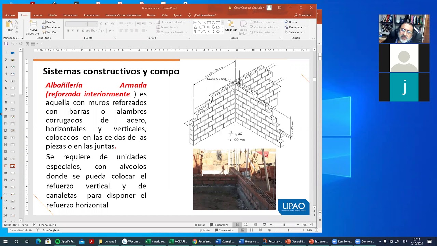This screenshot has width=437, height=246.
Task: Toggle Notas pane beside Diapositiva 17 de 94
Action: 200,225
